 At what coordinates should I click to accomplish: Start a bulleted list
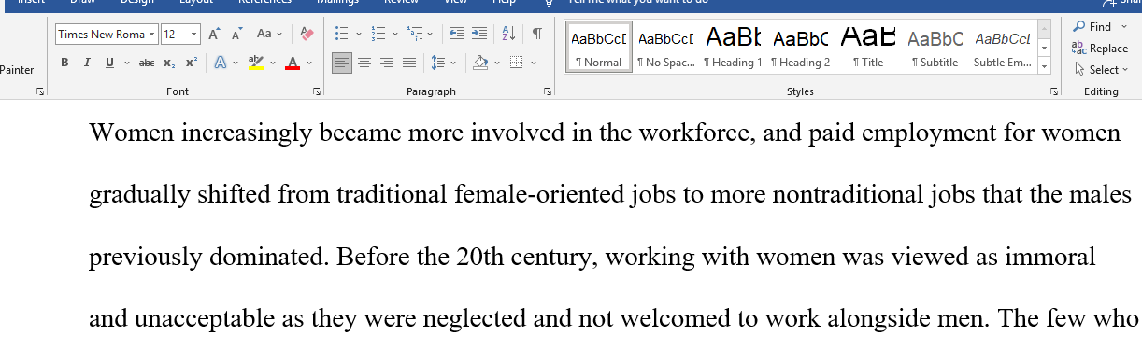pos(341,35)
